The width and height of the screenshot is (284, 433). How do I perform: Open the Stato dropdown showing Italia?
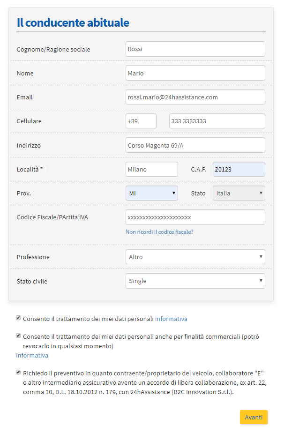(x=239, y=193)
